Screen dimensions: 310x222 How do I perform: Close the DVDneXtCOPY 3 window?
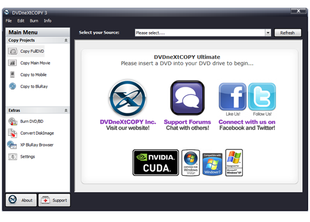(299, 11)
